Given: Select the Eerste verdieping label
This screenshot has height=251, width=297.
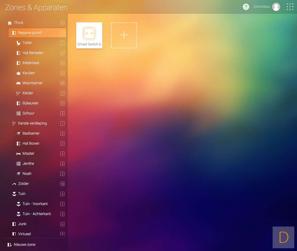Looking at the screenshot, I should coord(32,123).
